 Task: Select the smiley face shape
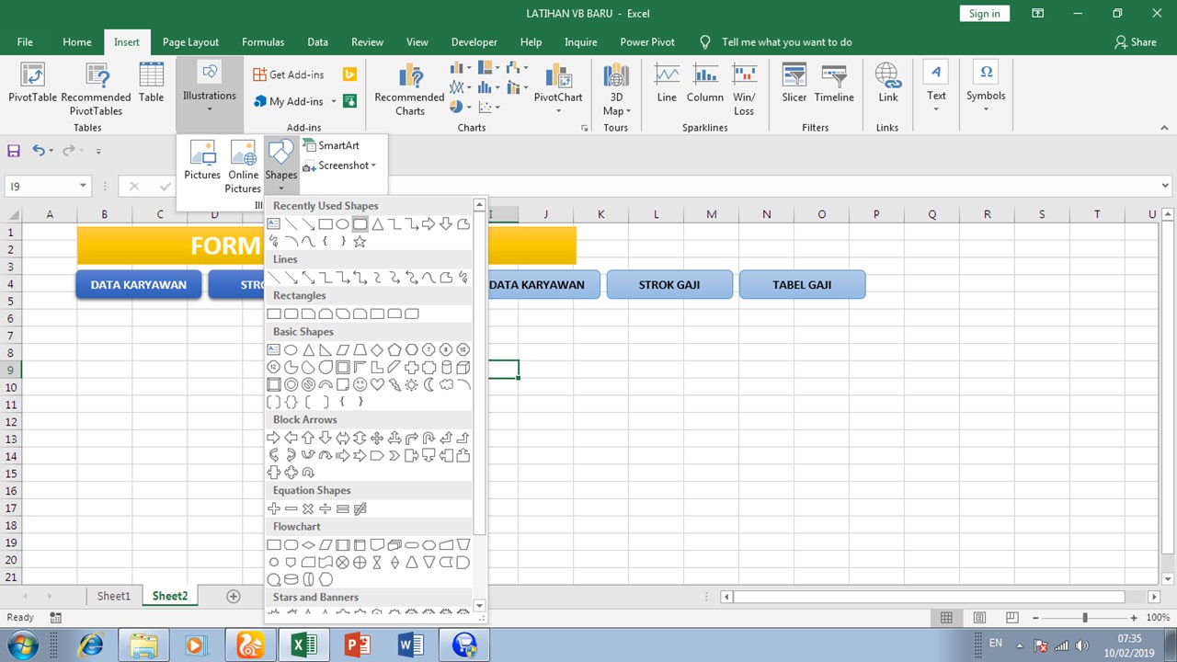coord(360,384)
